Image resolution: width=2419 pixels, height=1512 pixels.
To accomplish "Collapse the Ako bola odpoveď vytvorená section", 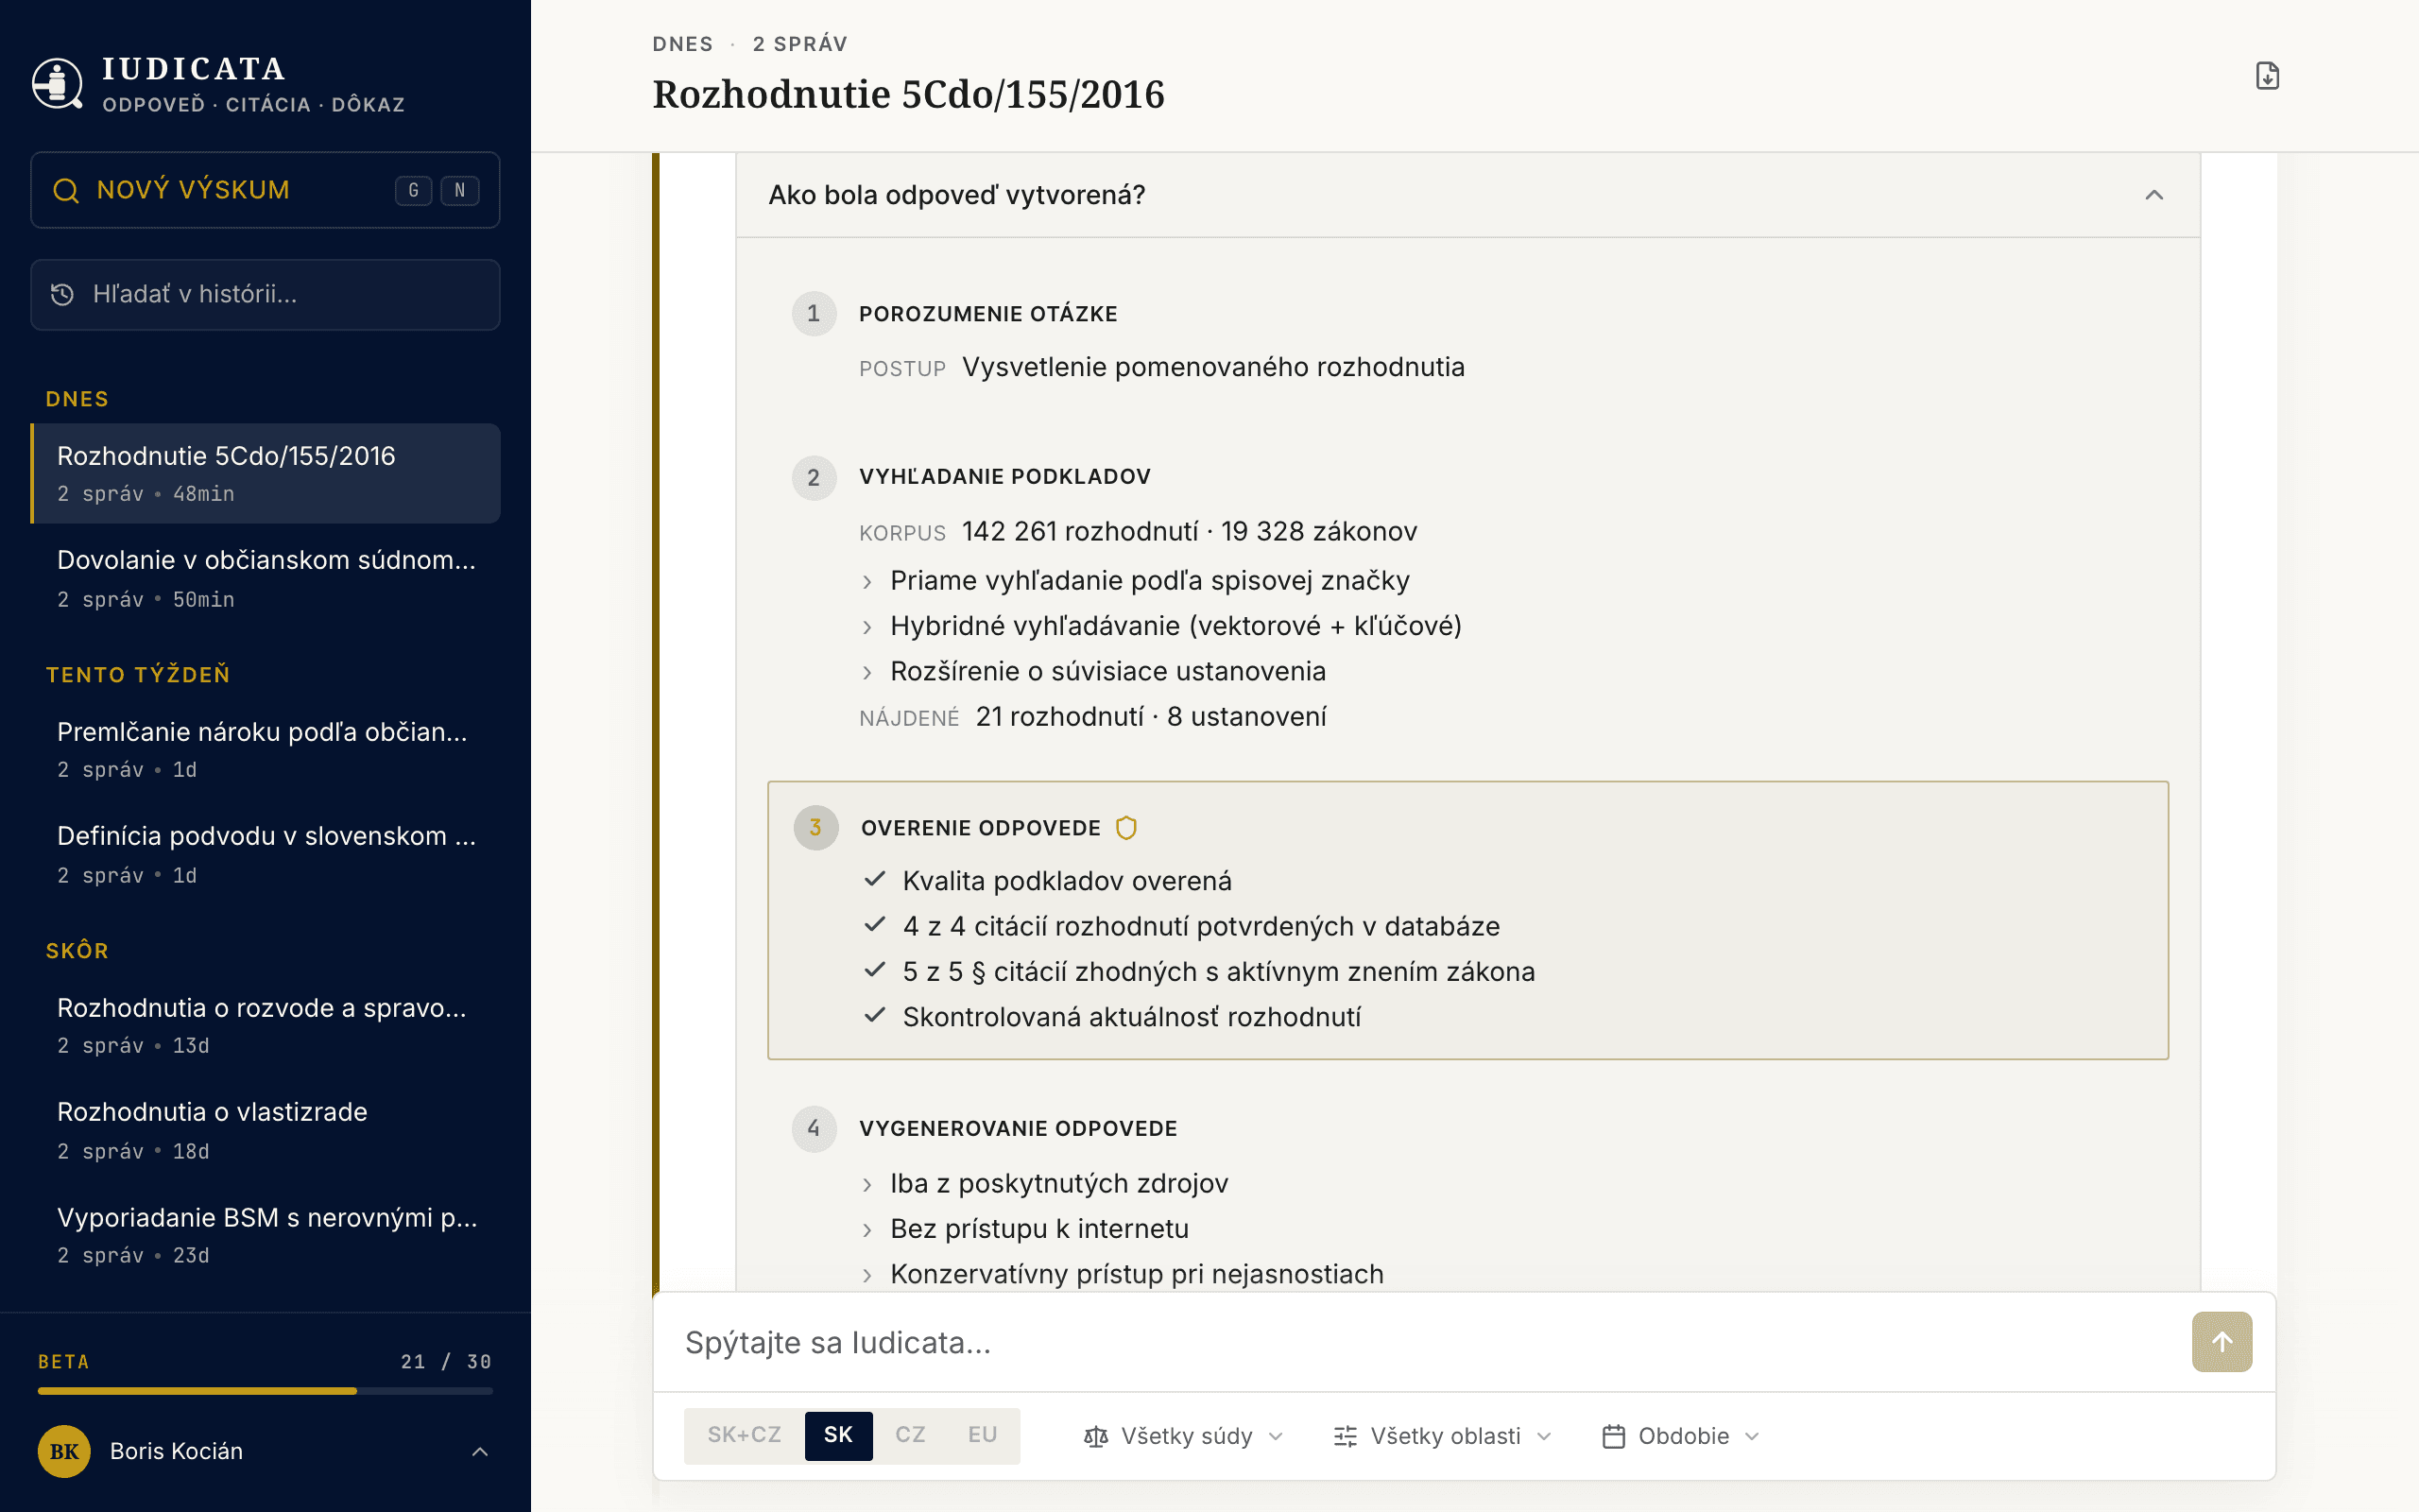I will point(2153,195).
